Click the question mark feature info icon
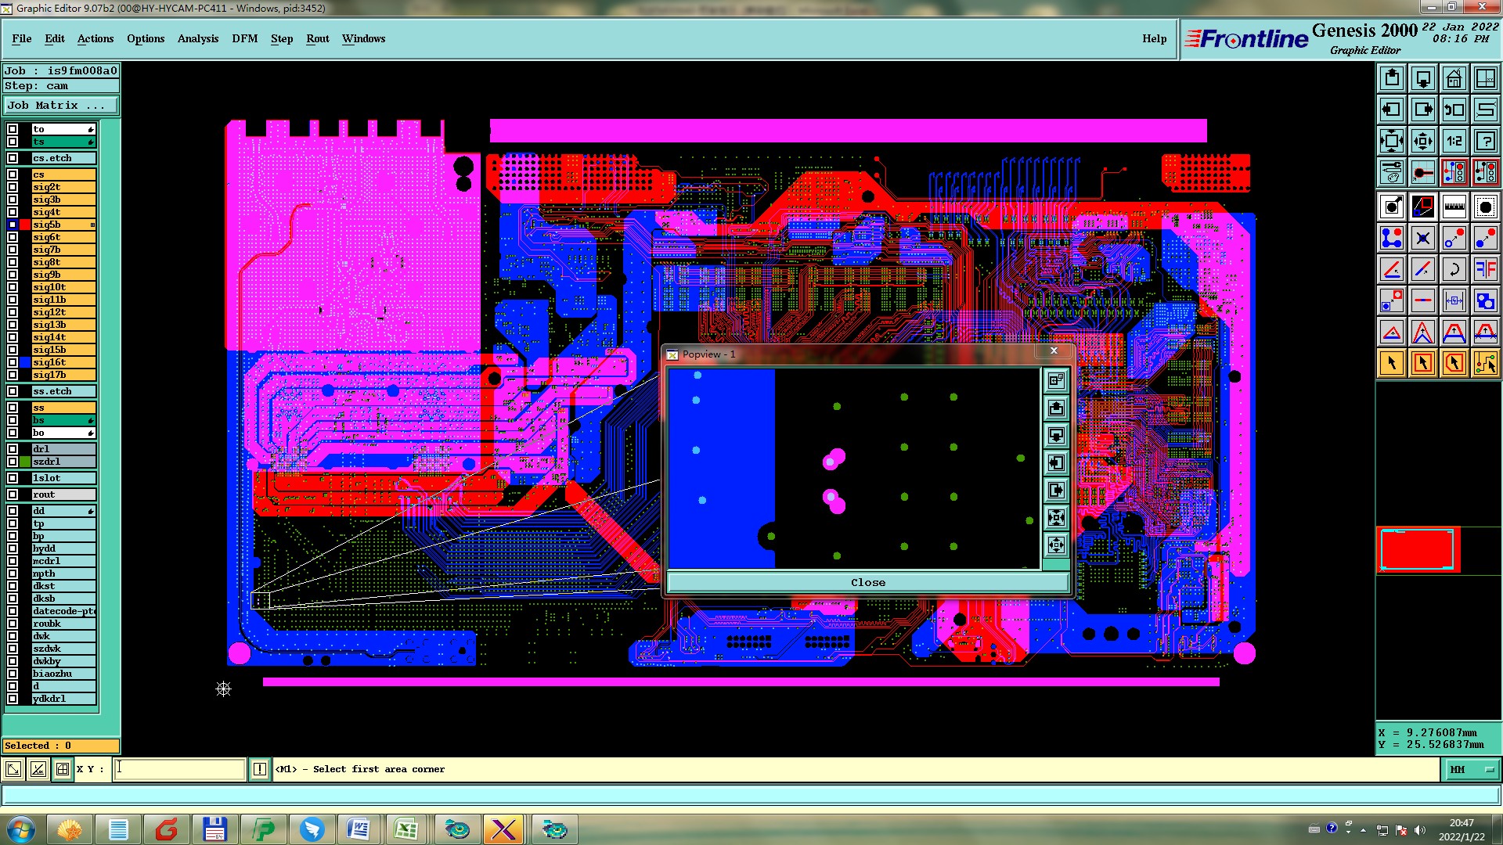1503x845 pixels. [1485, 141]
